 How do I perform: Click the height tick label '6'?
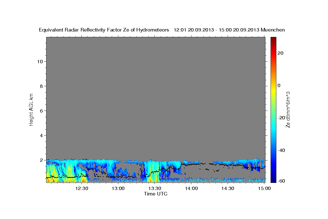tap(41, 111)
